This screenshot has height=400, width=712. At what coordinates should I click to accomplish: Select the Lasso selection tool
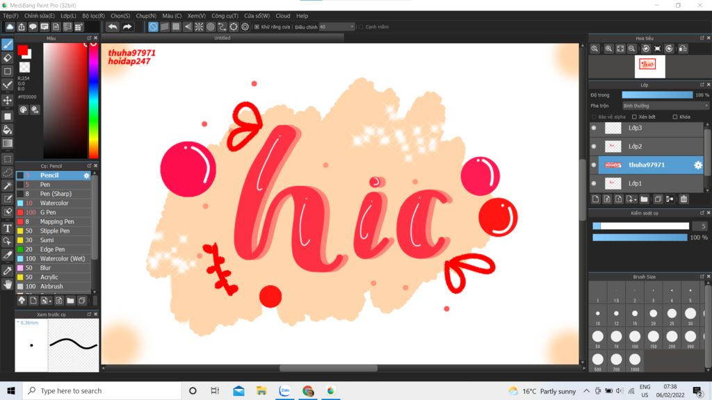coord(7,172)
